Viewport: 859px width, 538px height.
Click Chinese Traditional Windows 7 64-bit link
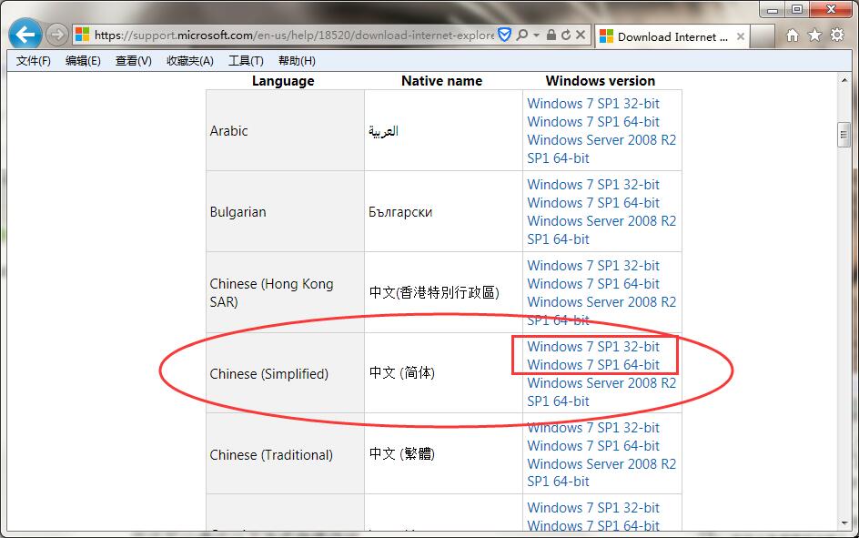point(593,446)
